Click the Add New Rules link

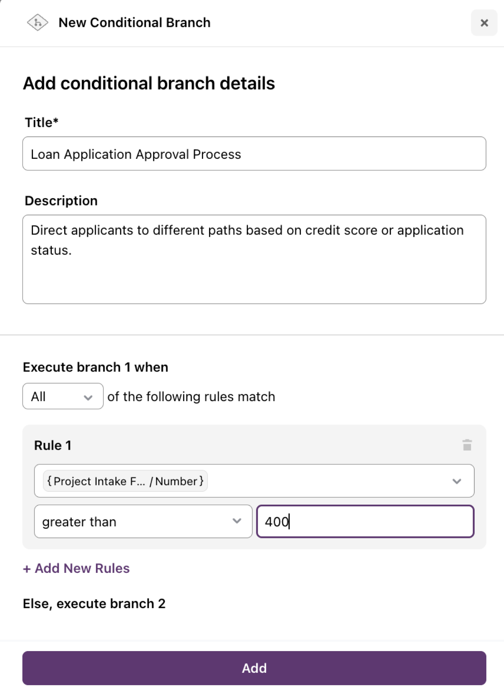(x=82, y=568)
